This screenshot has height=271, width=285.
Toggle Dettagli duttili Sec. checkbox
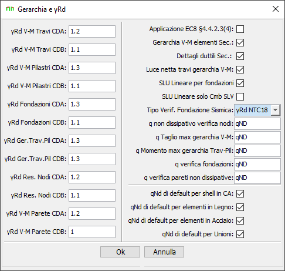[x=240, y=56]
